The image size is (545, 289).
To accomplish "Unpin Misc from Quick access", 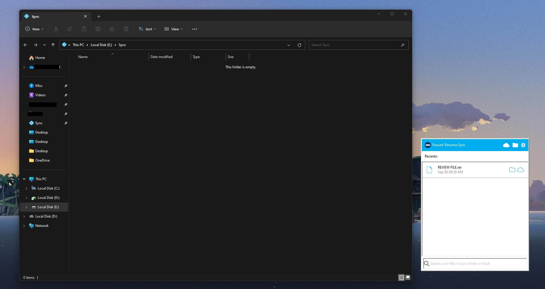I will point(66,86).
